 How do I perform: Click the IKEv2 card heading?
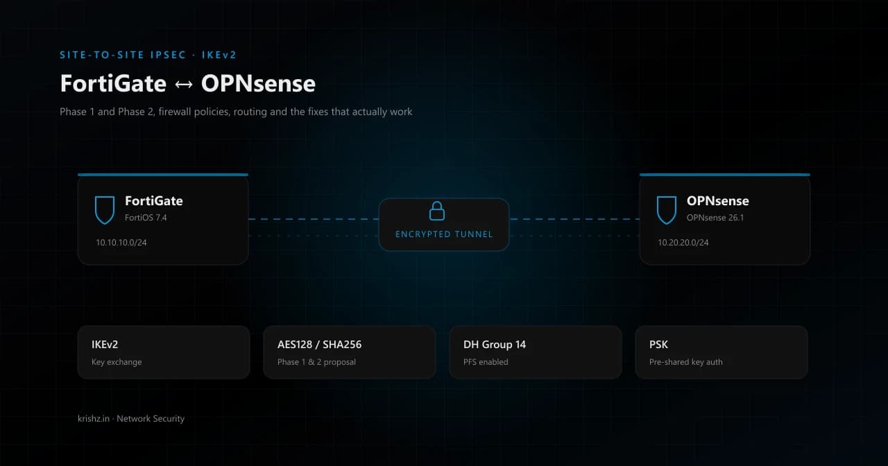click(105, 345)
